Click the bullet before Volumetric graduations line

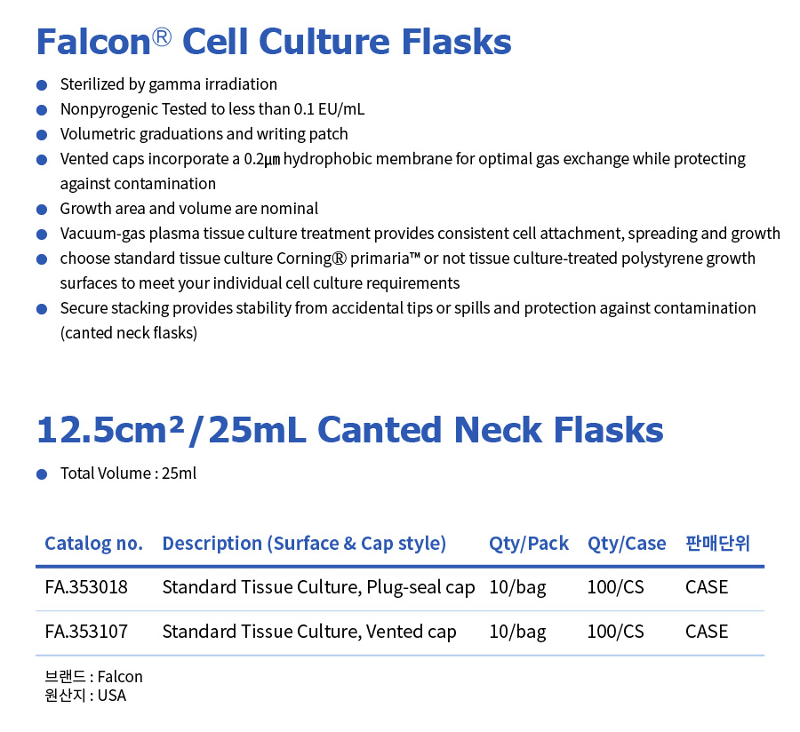coord(42,135)
